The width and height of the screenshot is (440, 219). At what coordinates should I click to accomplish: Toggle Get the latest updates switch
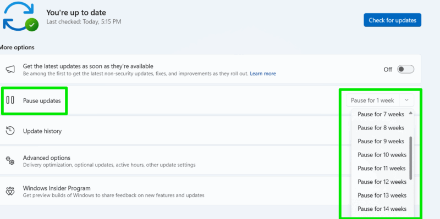pyautogui.click(x=405, y=70)
